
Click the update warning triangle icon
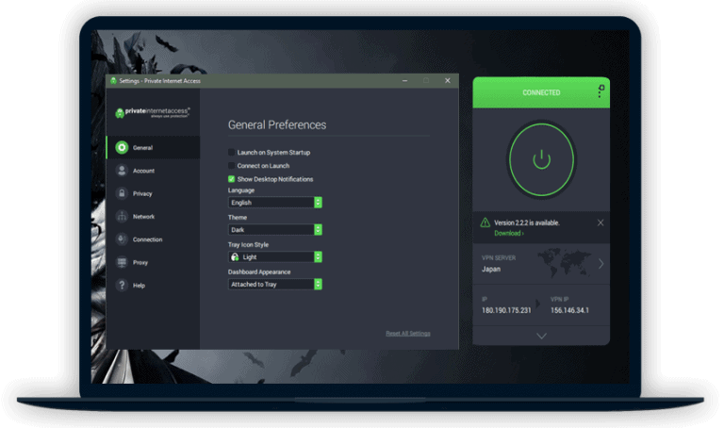tap(485, 222)
